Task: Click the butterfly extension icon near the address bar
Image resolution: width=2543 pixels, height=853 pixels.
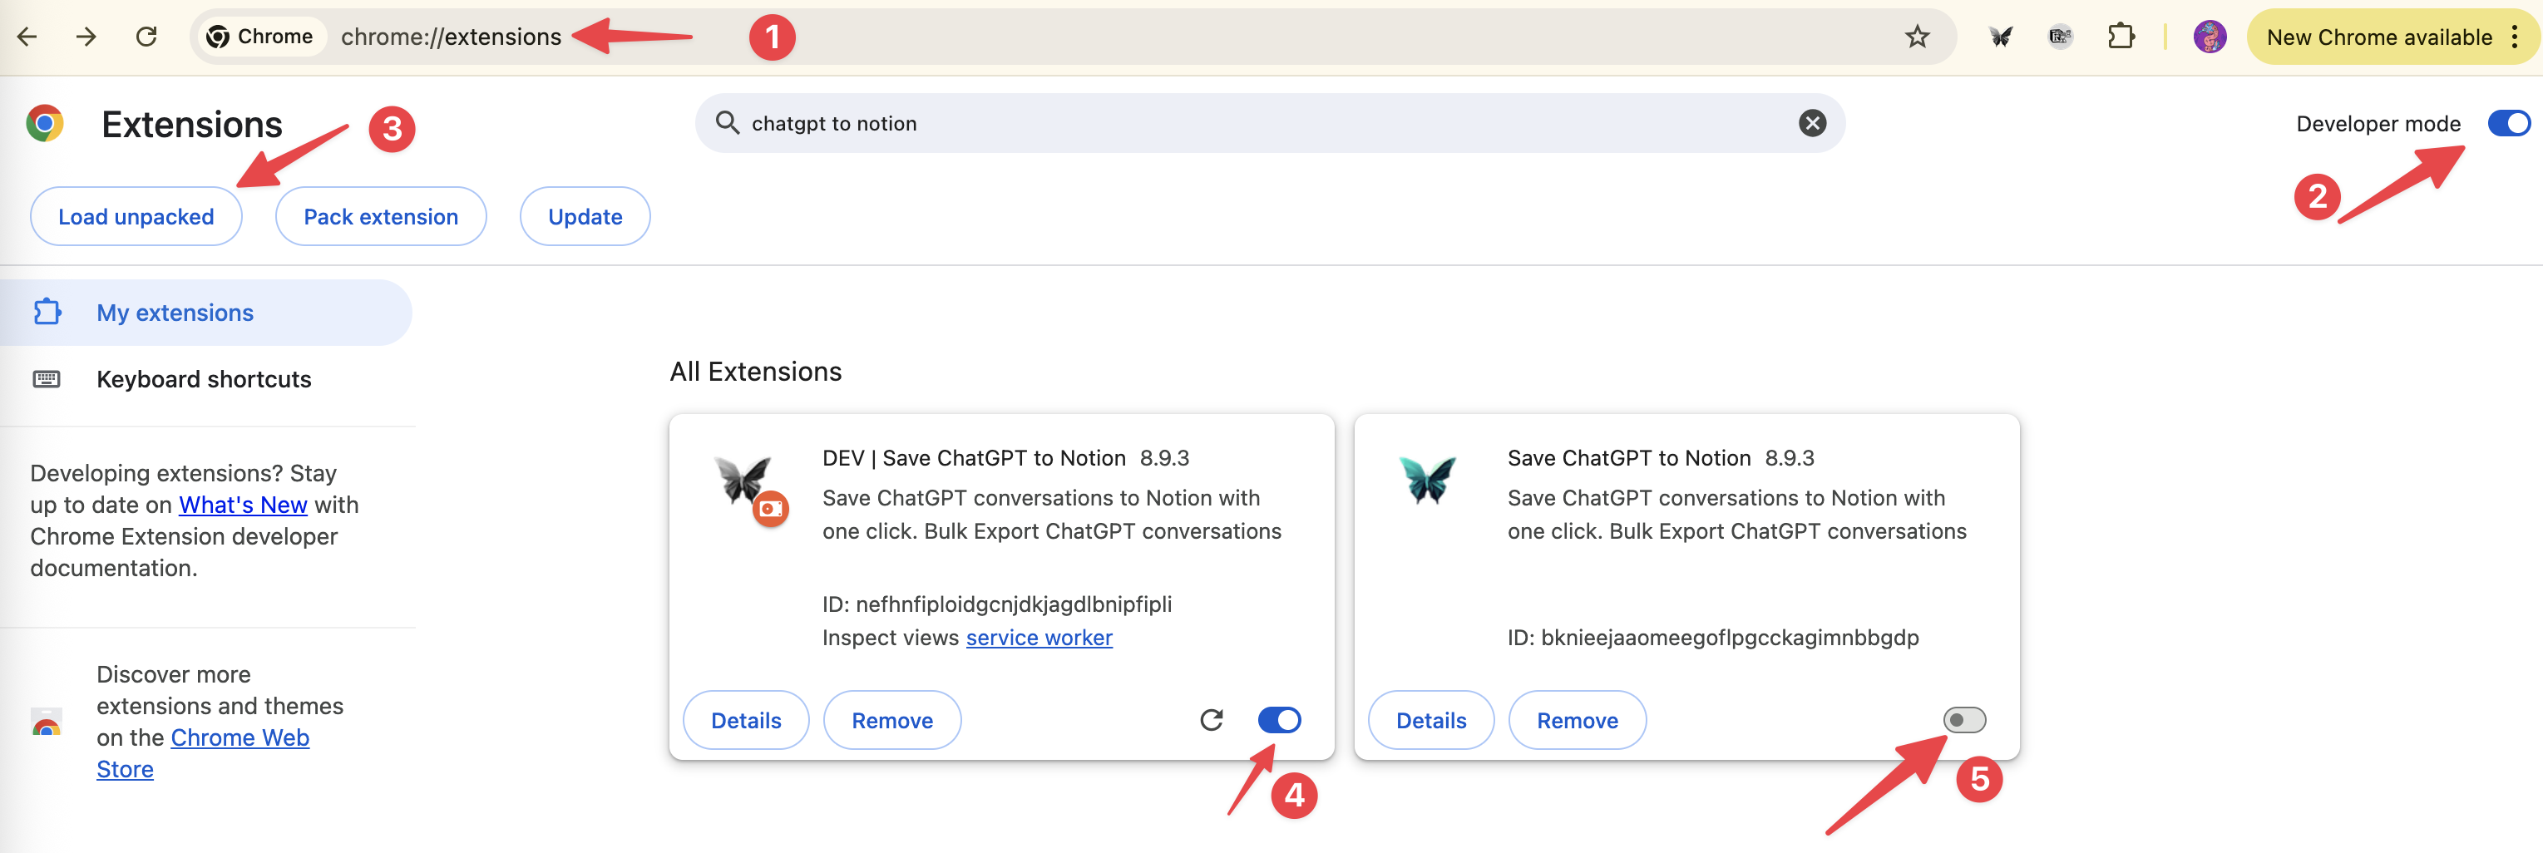Action: pyautogui.click(x=2000, y=37)
